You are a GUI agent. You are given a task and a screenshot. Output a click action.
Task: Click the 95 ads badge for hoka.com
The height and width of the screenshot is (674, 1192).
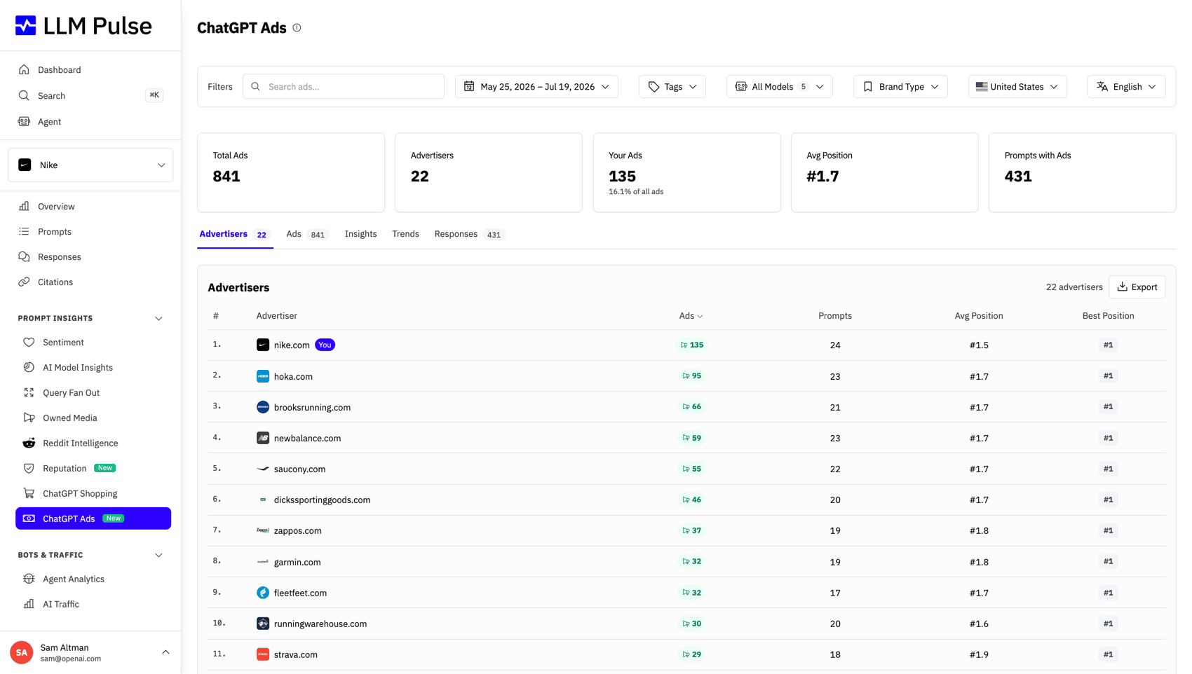point(691,376)
